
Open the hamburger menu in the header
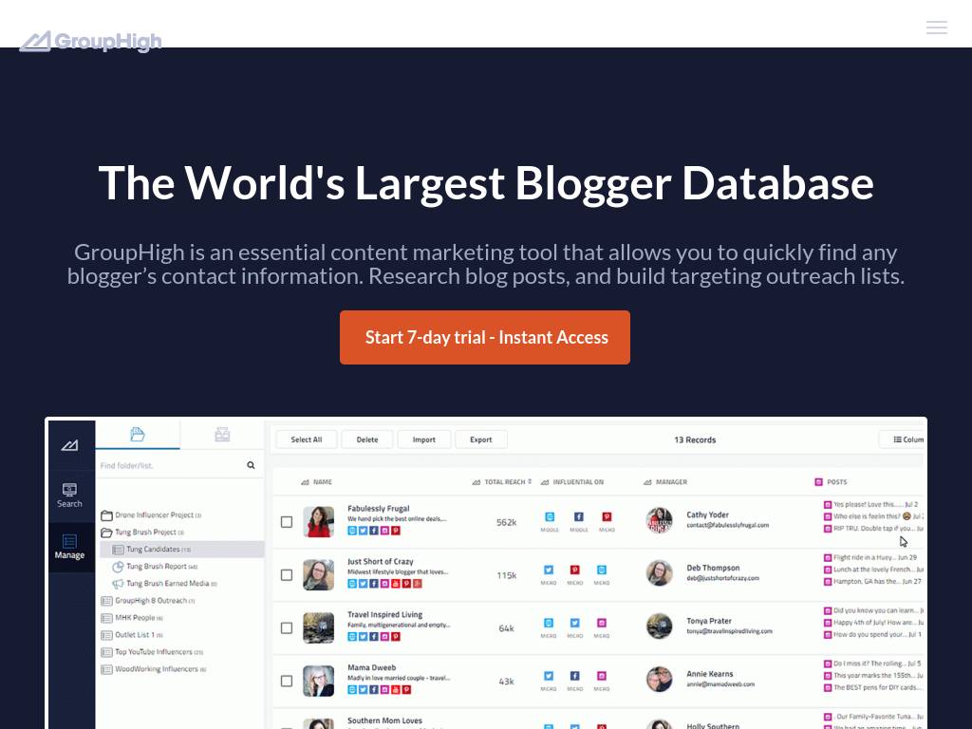(936, 28)
